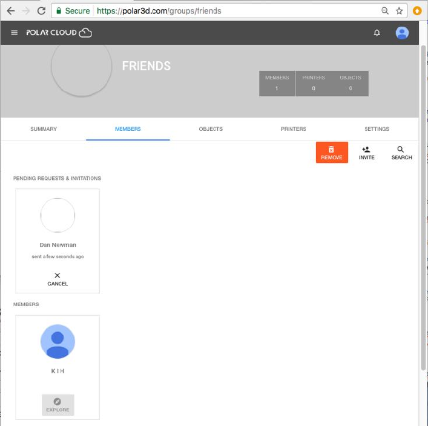Image resolution: width=428 pixels, height=426 pixels.
Task: Click the browser forward arrow
Action: (26, 11)
